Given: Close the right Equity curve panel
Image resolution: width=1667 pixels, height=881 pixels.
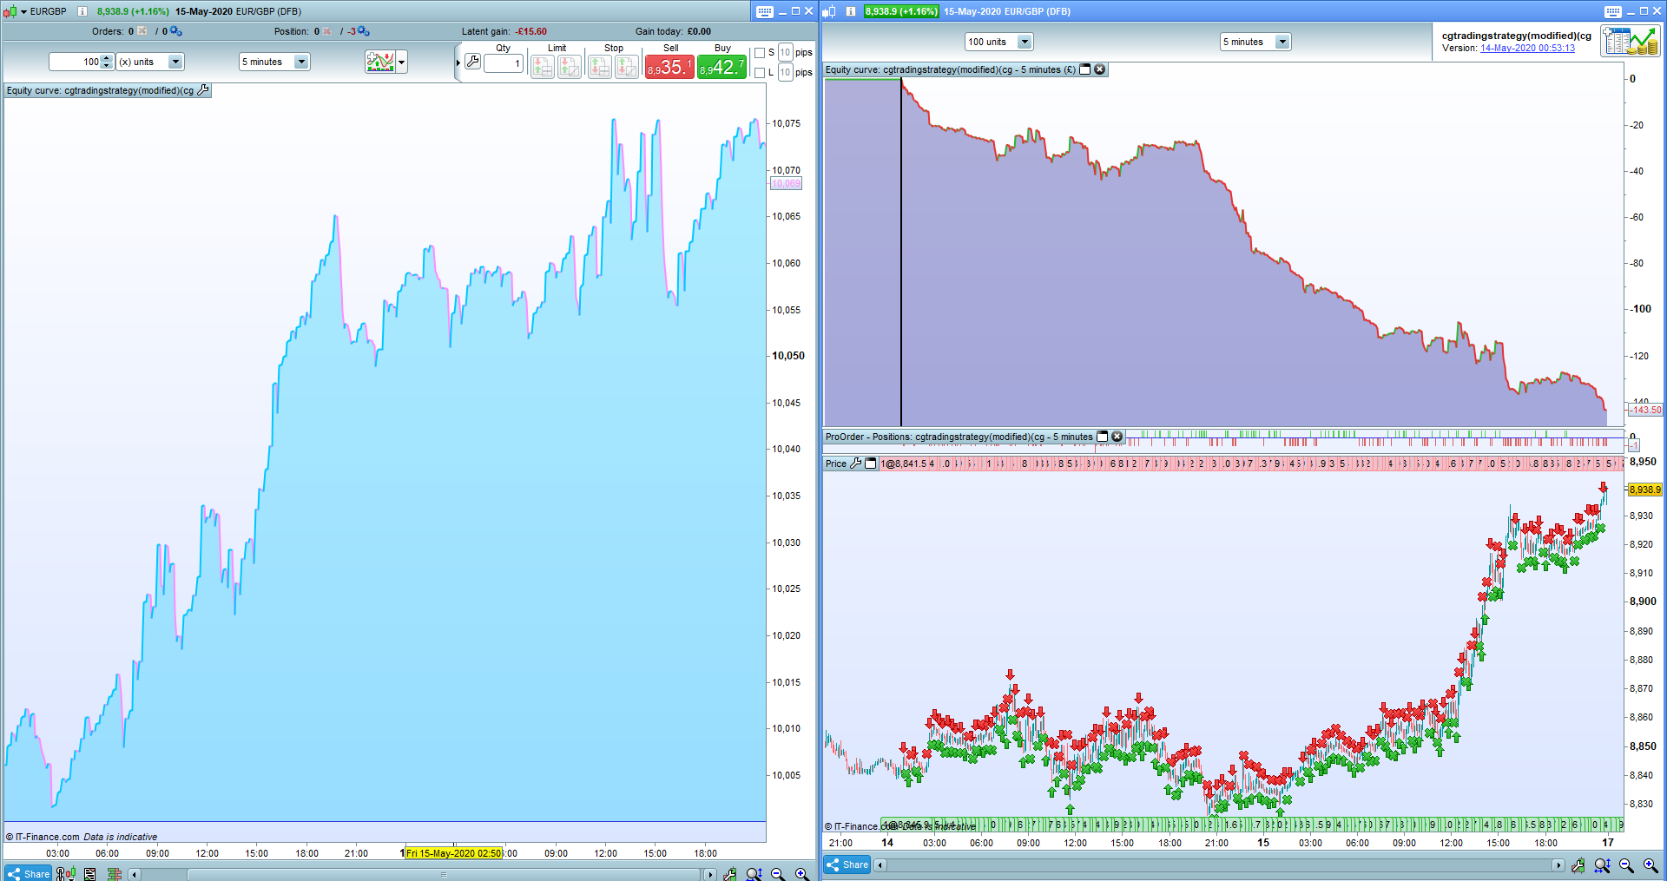Looking at the screenshot, I should [1100, 69].
